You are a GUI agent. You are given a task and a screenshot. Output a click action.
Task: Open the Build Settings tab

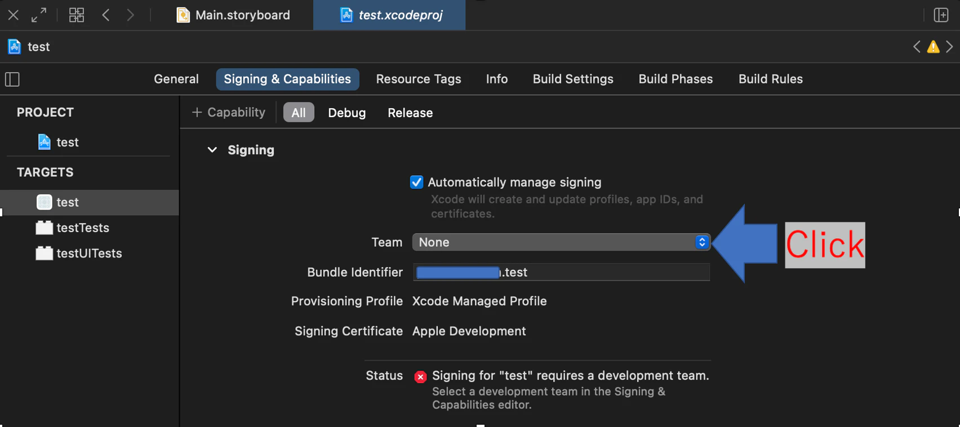(573, 79)
